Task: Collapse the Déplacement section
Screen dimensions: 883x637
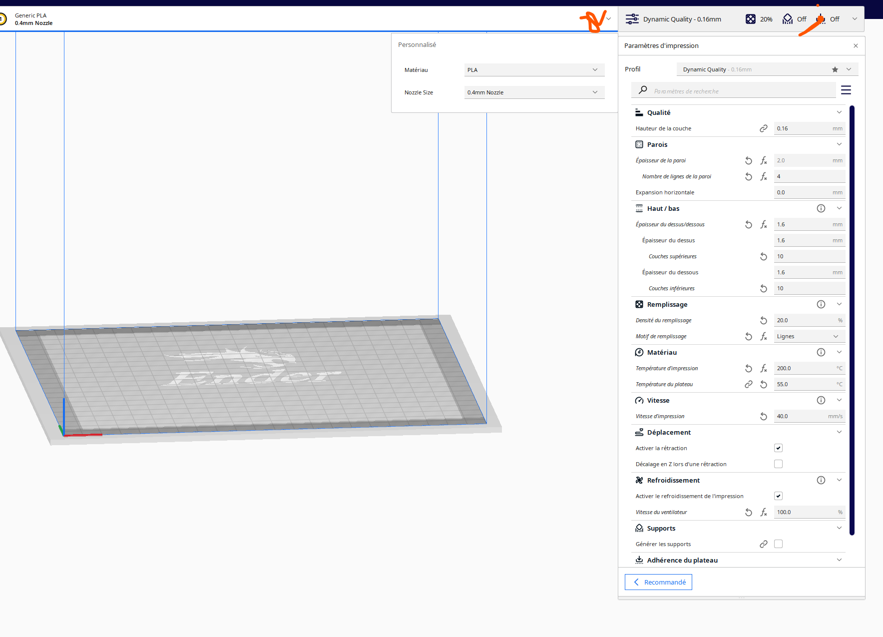Action: 839,432
